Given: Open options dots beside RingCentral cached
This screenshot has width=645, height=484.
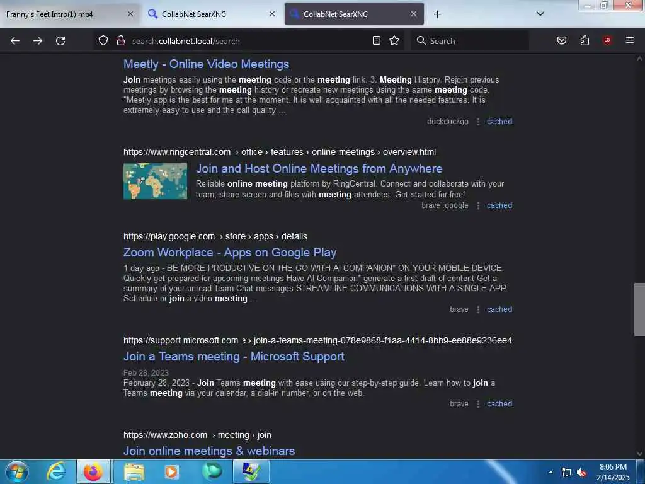Looking at the screenshot, I should click(x=477, y=205).
